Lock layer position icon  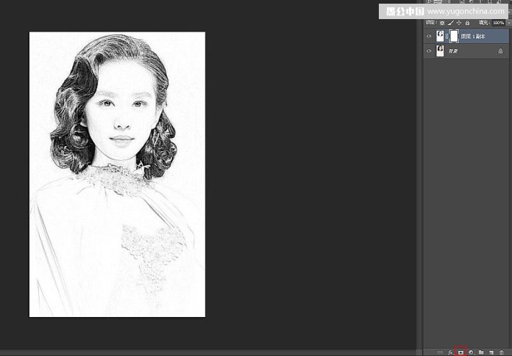[x=459, y=23]
